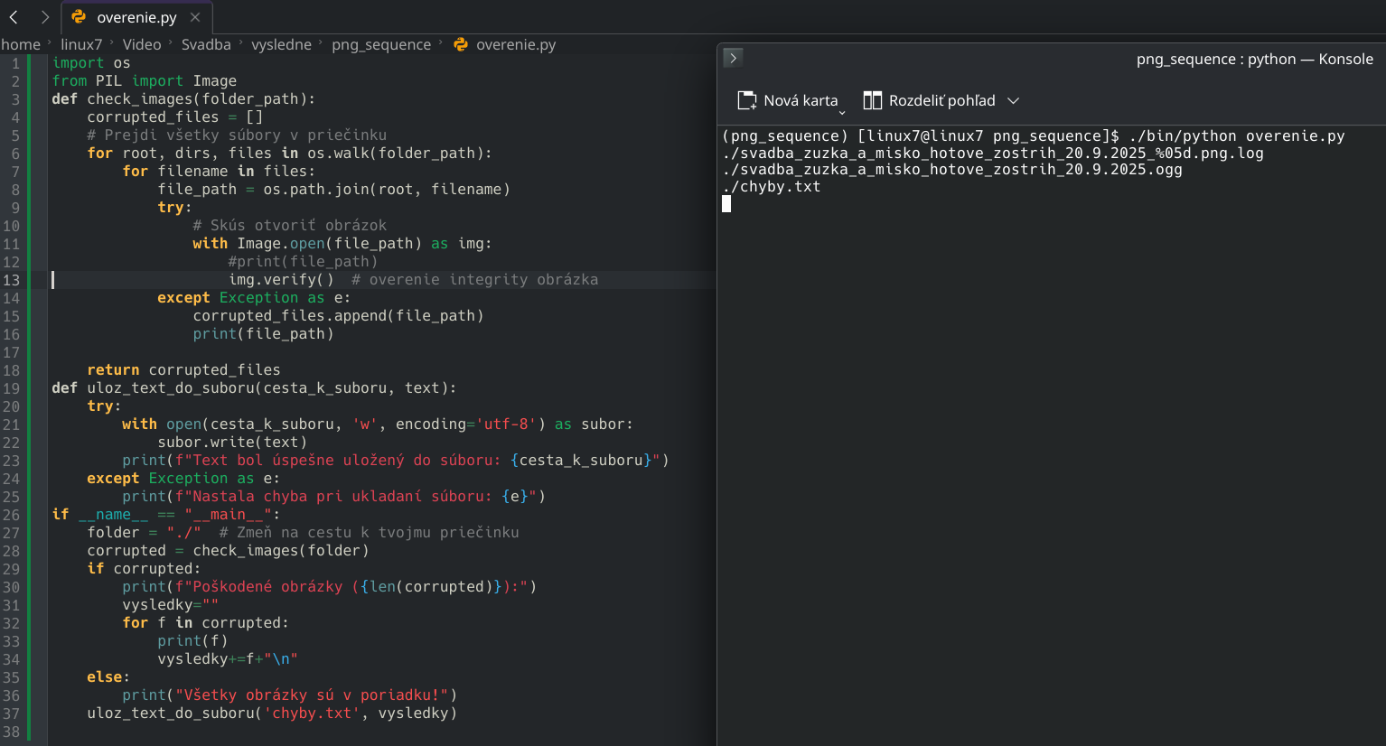1386x746 pixels.
Task: Click the Rozdeliť pohľad label
Action: coord(941,100)
